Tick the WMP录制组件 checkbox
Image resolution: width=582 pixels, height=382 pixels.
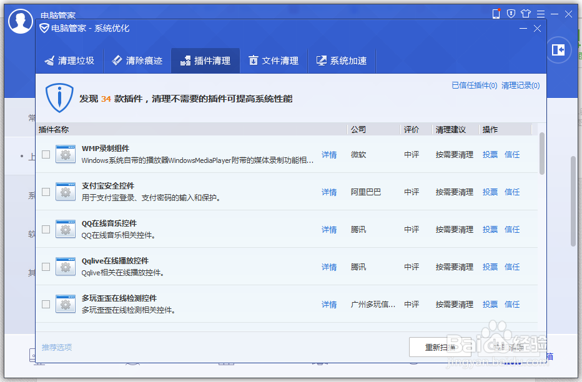[46, 154]
